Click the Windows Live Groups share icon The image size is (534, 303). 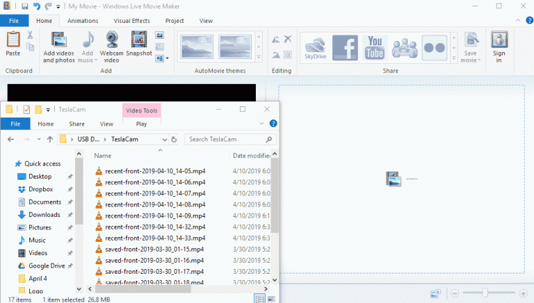click(x=405, y=48)
